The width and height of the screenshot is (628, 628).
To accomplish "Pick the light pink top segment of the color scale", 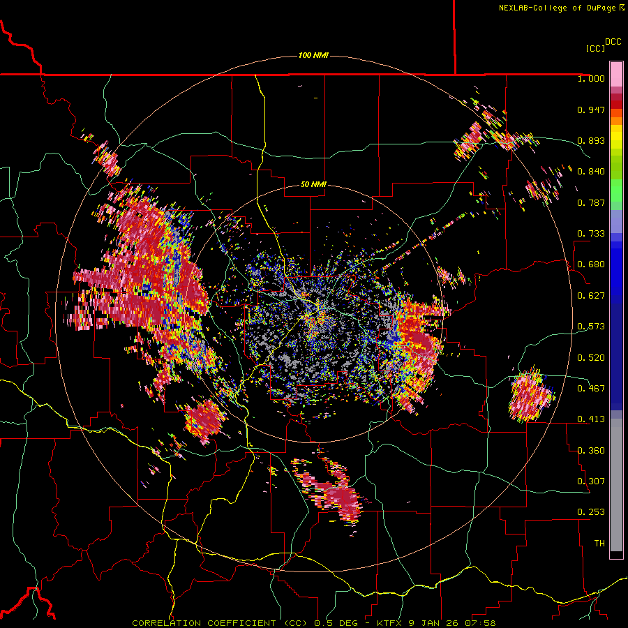I will [616, 74].
